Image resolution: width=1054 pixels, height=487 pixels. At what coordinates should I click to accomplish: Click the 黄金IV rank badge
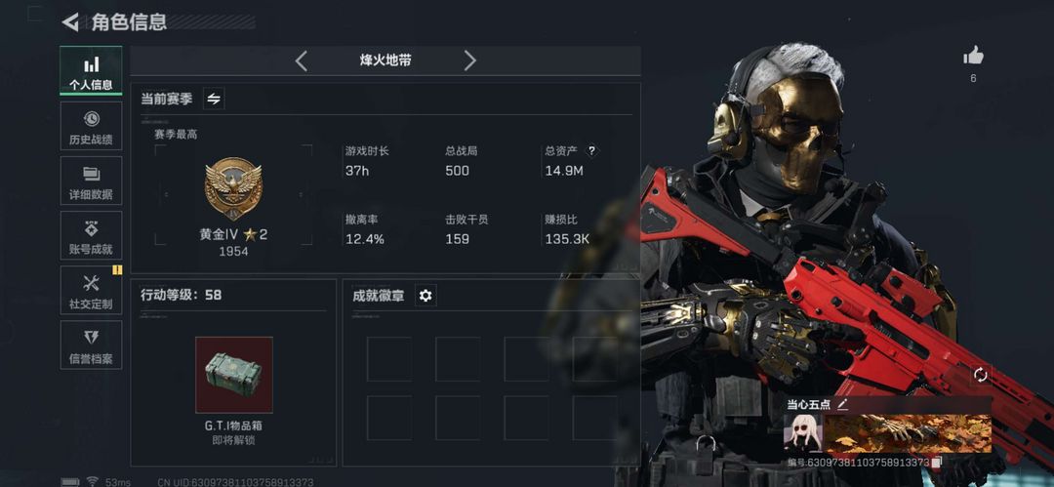pyautogui.click(x=233, y=189)
